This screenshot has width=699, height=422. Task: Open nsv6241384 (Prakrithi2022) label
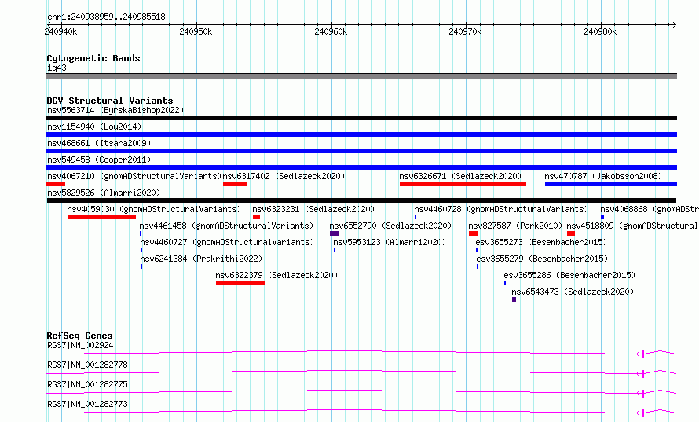[x=201, y=259]
